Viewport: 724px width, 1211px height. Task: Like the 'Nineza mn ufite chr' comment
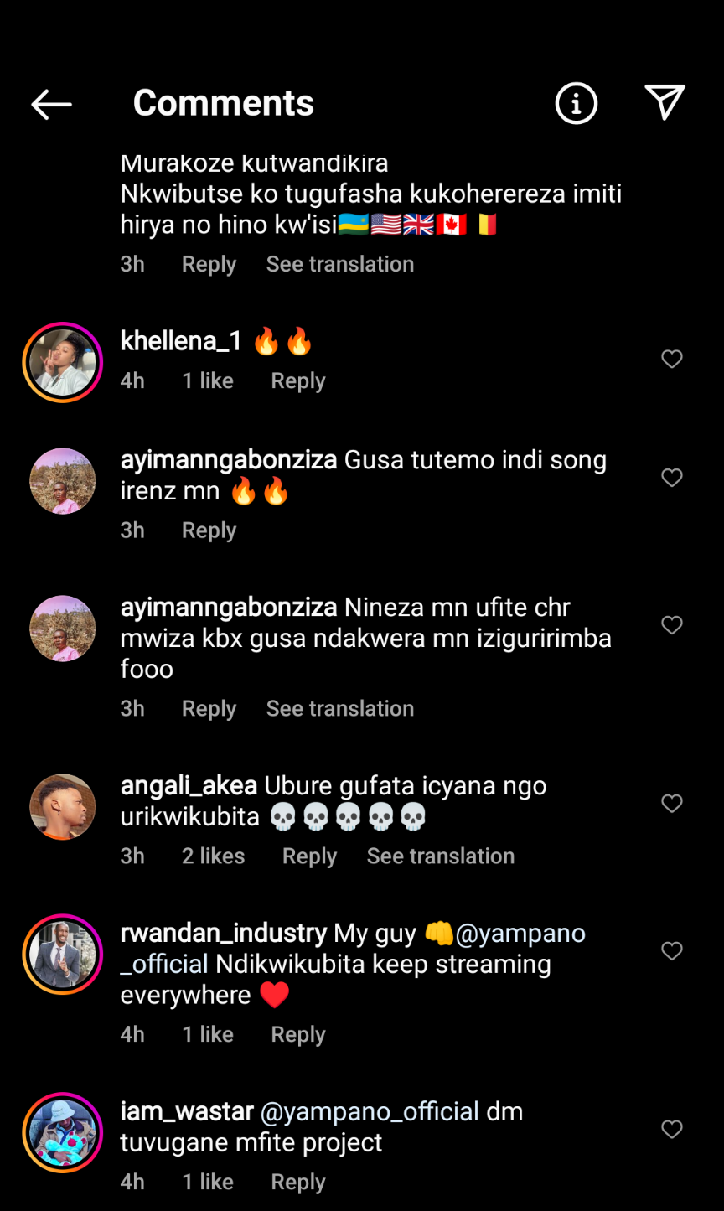(x=672, y=625)
